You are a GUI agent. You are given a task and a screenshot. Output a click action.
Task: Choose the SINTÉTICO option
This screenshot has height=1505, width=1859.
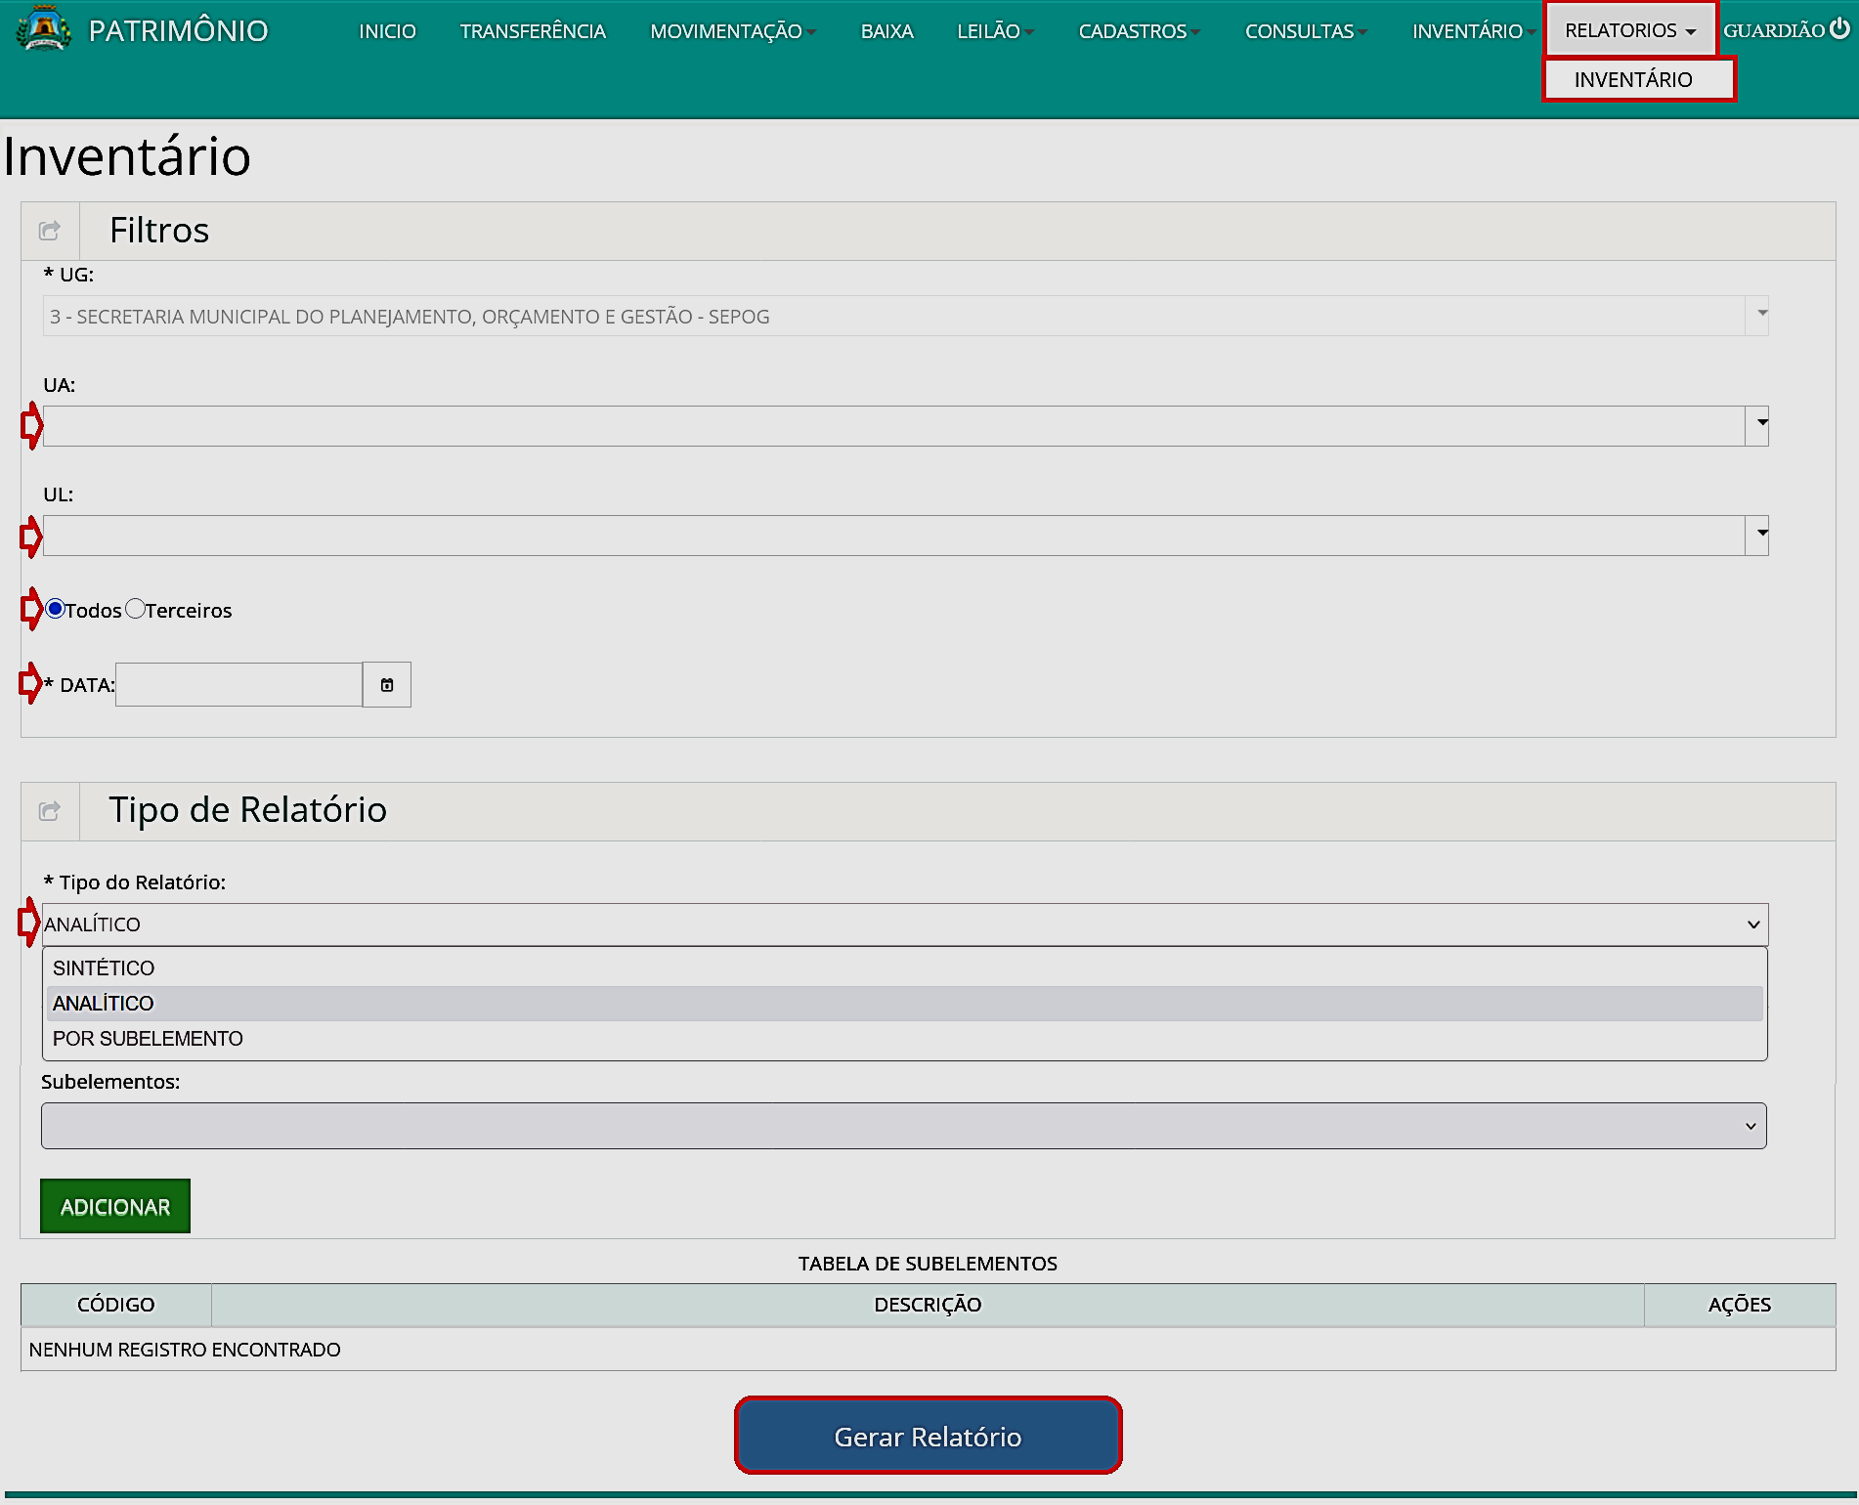point(905,968)
